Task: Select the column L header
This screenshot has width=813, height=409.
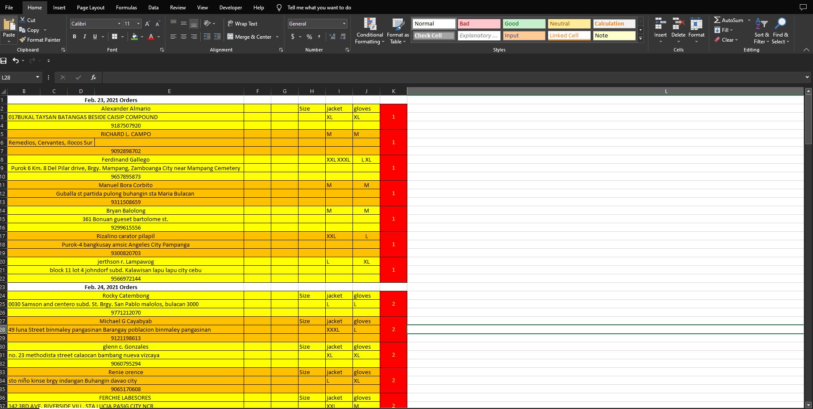Action: 605,91
